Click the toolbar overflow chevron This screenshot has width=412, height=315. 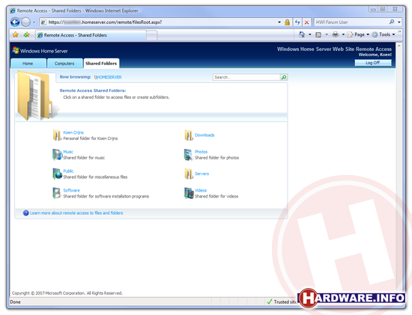click(399, 31)
